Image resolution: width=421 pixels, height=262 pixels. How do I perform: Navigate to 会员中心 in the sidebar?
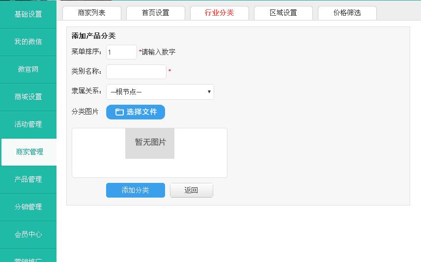click(28, 234)
